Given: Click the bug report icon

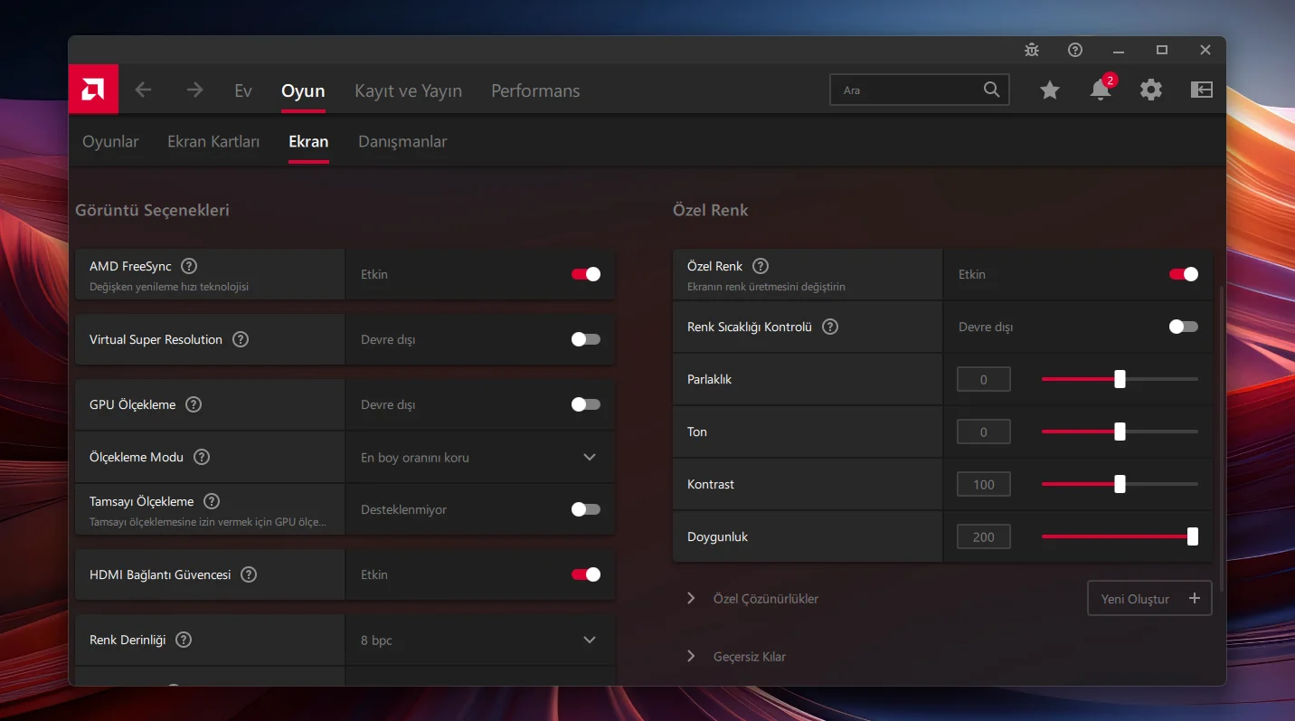Looking at the screenshot, I should pos(1032,51).
